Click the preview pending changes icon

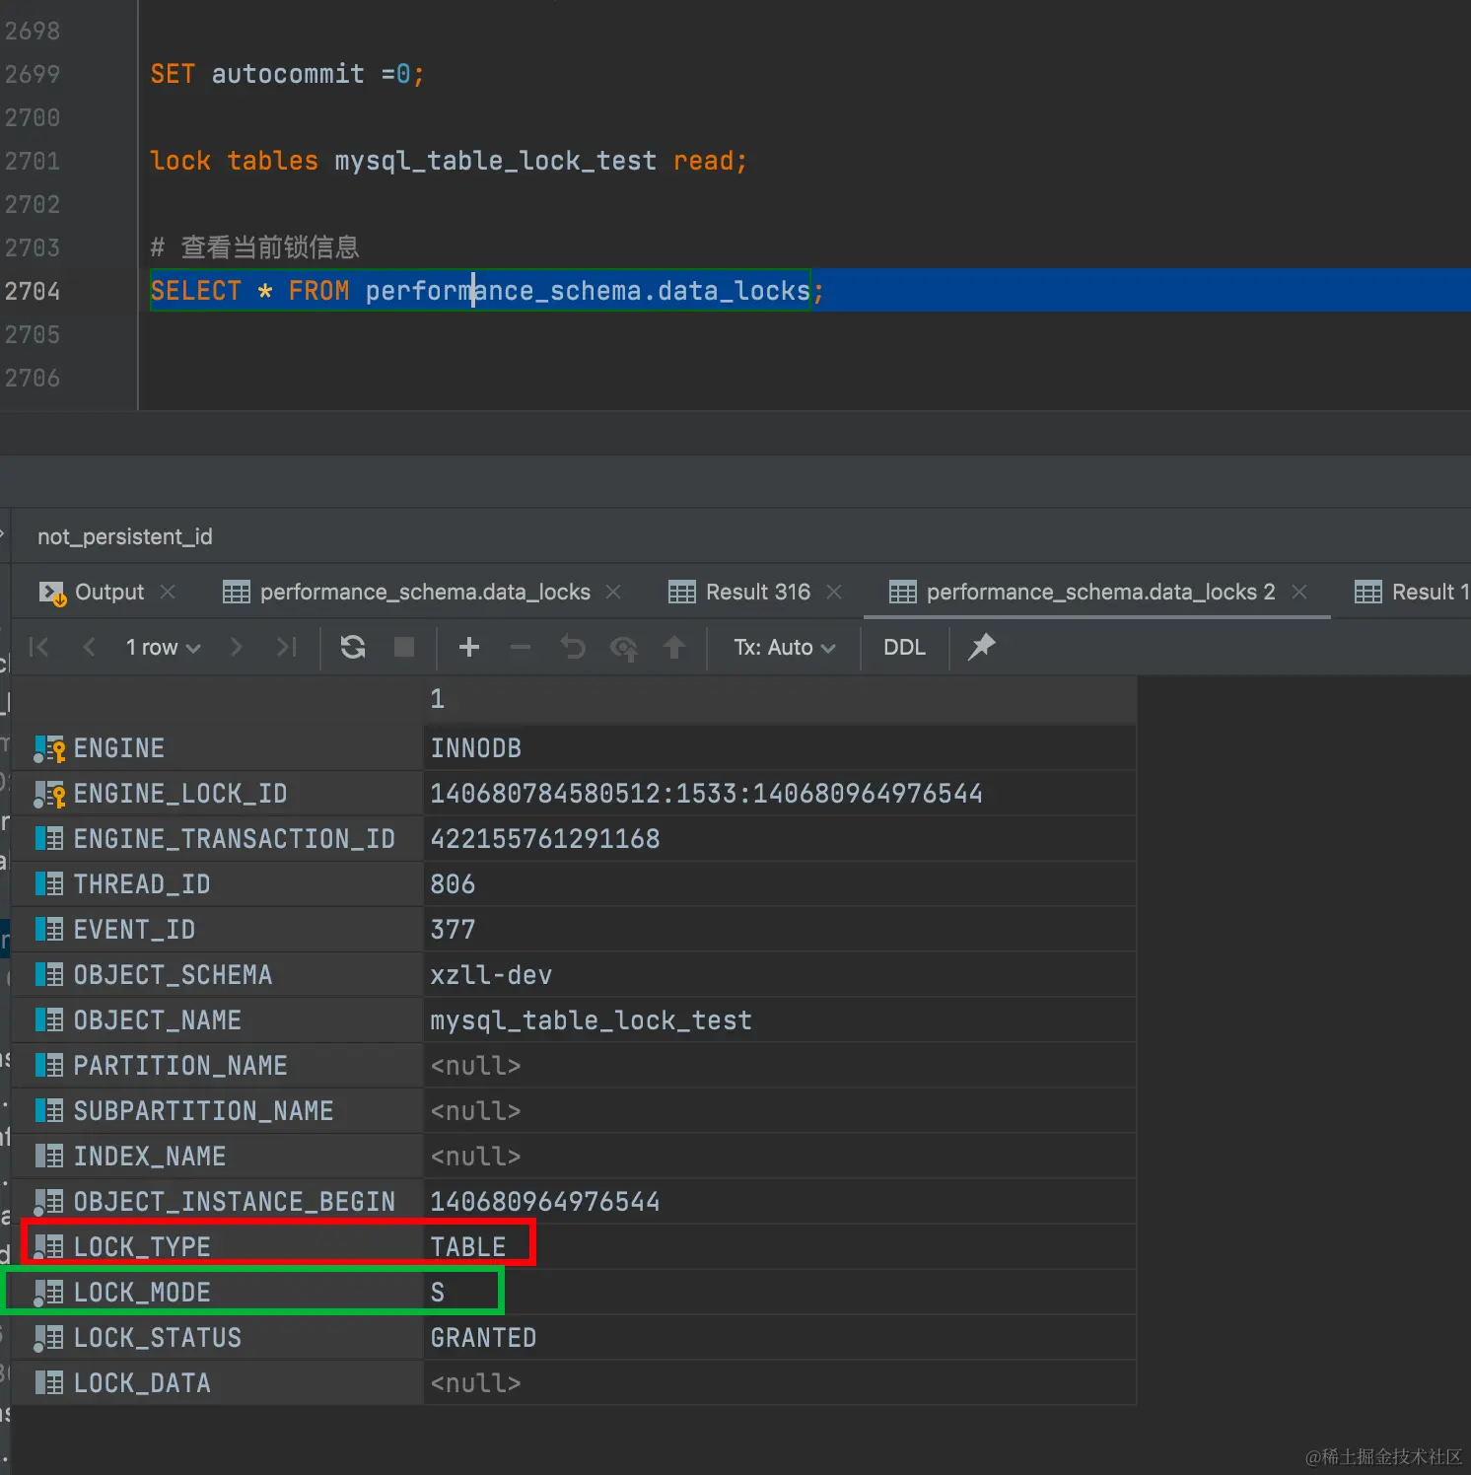point(624,647)
